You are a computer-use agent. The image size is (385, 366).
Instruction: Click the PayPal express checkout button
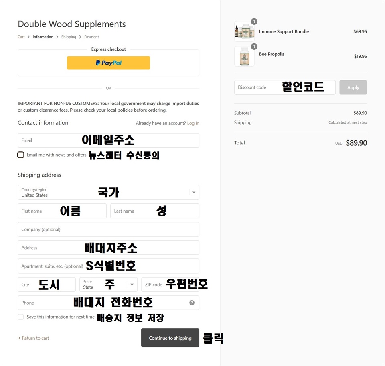click(108, 63)
